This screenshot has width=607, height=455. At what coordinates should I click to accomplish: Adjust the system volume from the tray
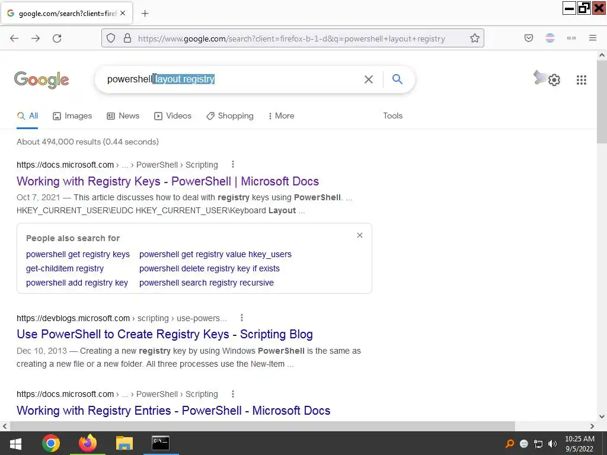tap(552, 444)
